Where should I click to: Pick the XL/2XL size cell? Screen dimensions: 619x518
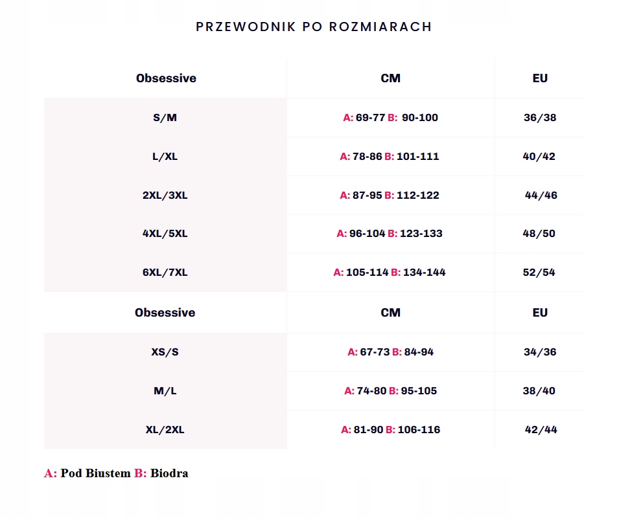click(165, 430)
